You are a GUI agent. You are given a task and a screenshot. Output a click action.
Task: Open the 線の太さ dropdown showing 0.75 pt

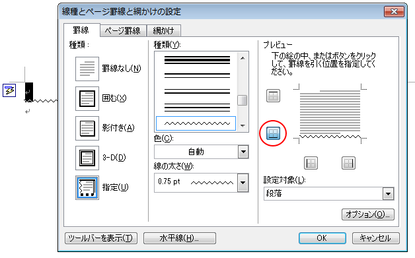click(201, 182)
